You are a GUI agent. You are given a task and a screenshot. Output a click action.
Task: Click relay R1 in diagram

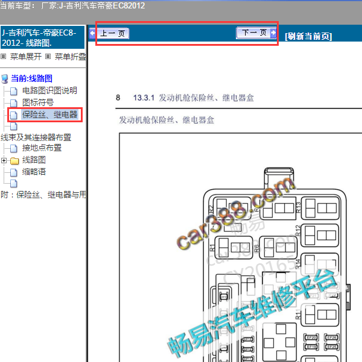233,248
